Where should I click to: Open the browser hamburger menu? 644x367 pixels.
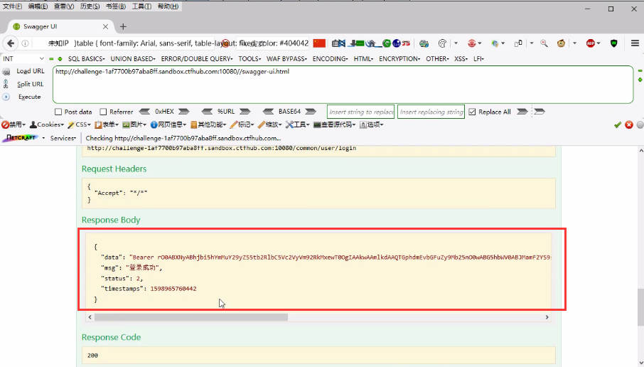[635, 43]
